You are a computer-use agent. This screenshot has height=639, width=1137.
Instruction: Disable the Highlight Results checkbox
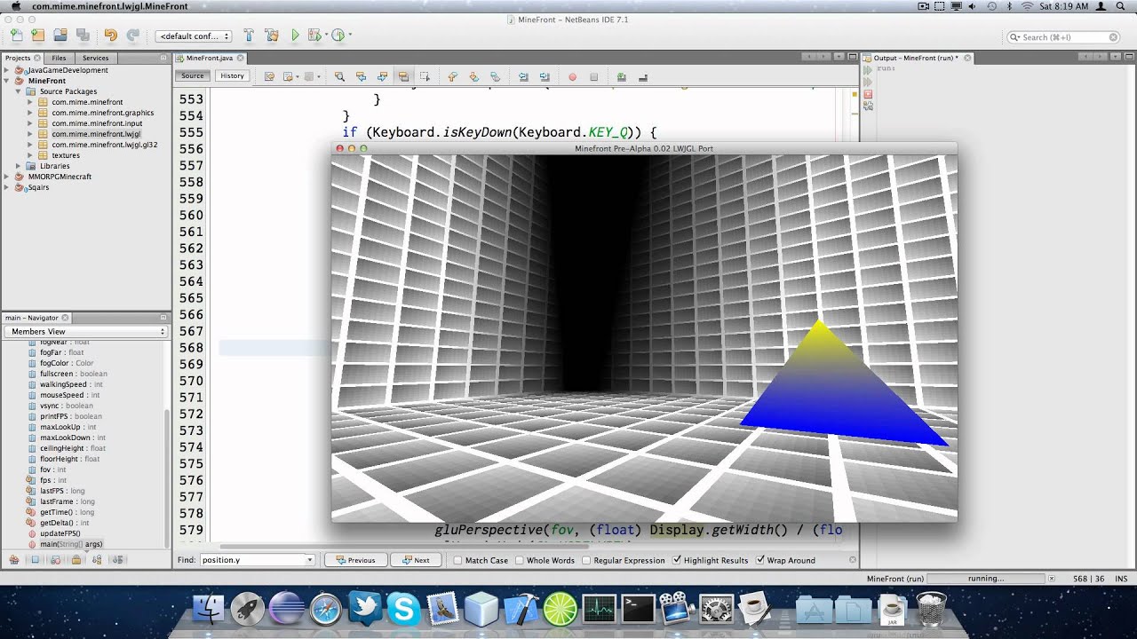pyautogui.click(x=677, y=560)
